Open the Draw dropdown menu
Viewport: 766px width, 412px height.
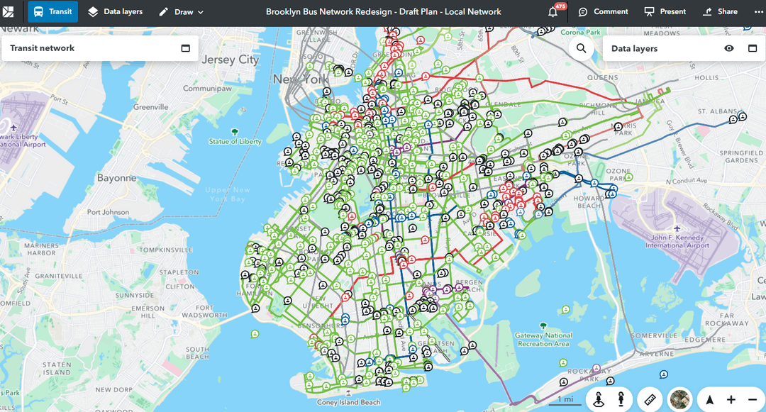click(181, 12)
